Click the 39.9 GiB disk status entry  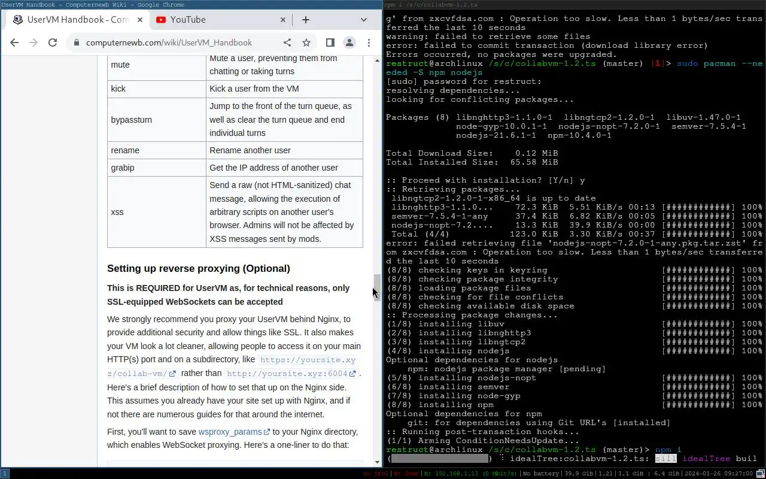coord(577,474)
